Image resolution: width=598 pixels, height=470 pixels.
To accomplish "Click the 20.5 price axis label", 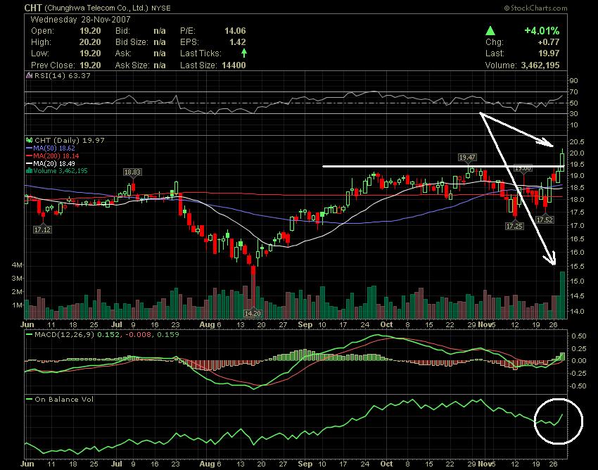I will [577, 141].
